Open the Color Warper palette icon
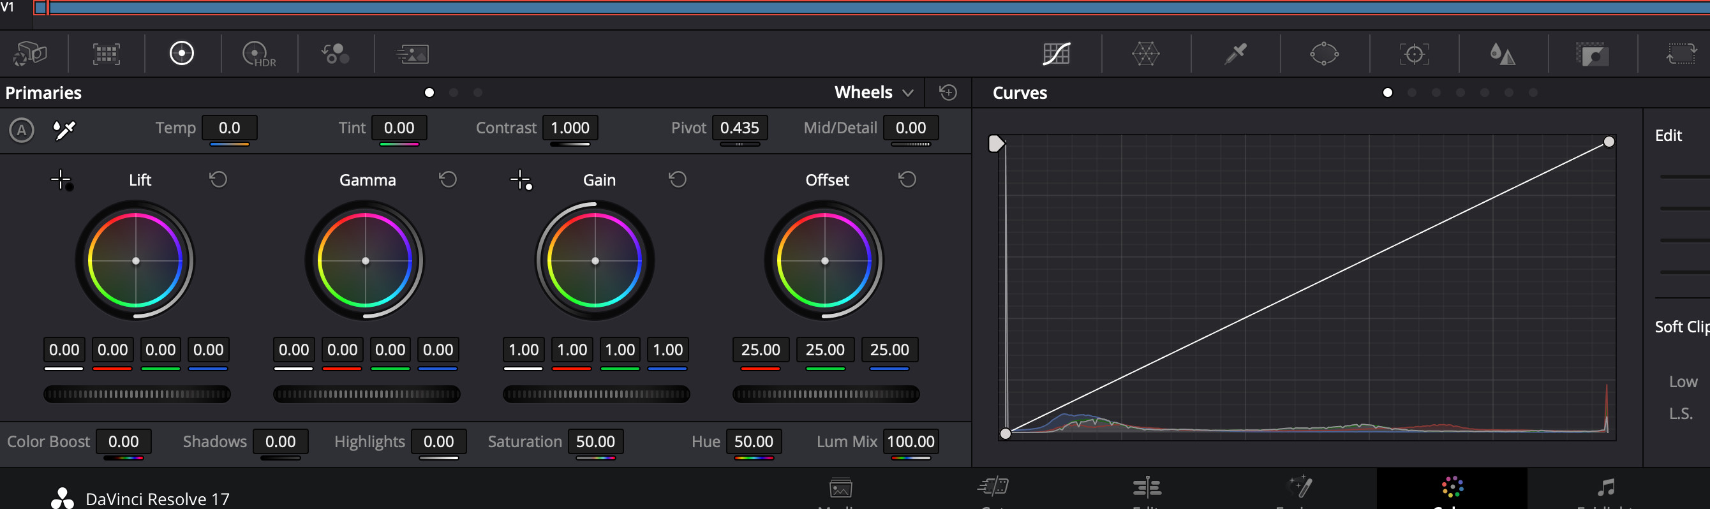The width and height of the screenshot is (1710, 509). tap(1146, 53)
